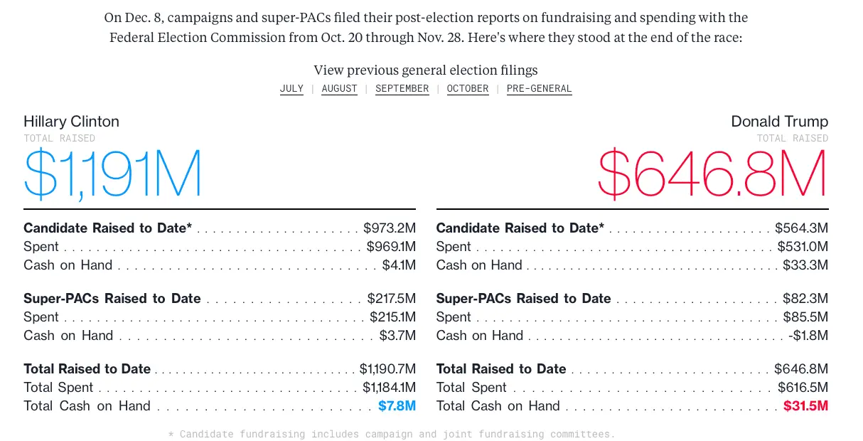Click Clinton's $7.8M total cash on hand
Viewport: 863px width, 441px height.
(397, 406)
